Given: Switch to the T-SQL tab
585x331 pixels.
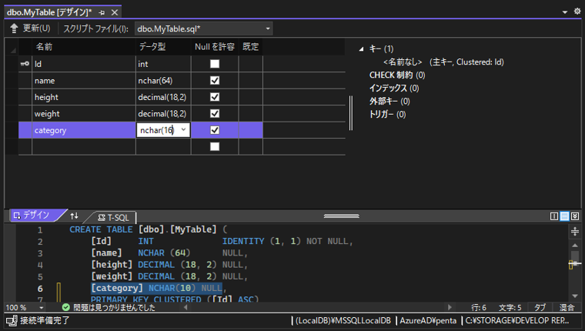Looking at the screenshot, I should click(x=114, y=218).
